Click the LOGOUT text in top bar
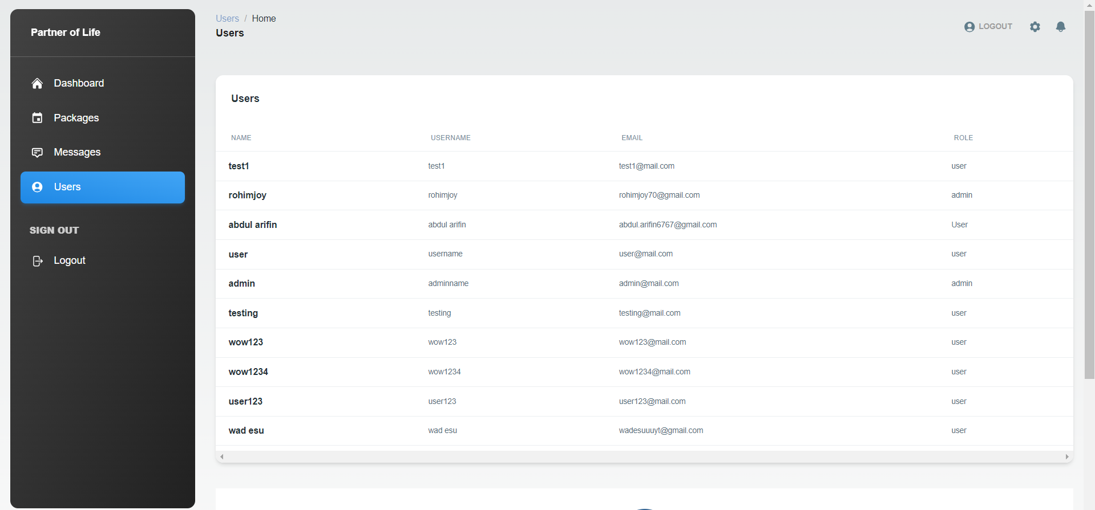 995,26
